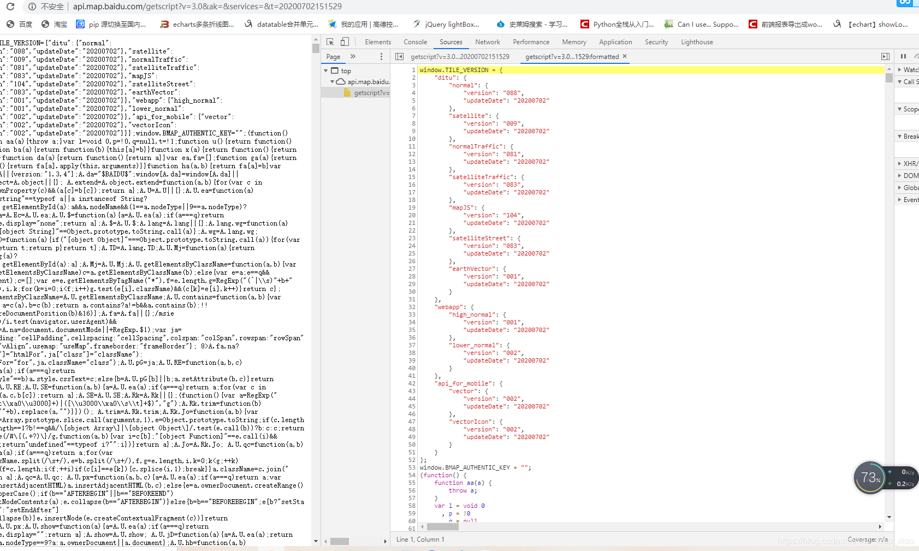919x551 pixels.
Task: Hide the debugger sidebar toggle icon
Action: [885, 56]
